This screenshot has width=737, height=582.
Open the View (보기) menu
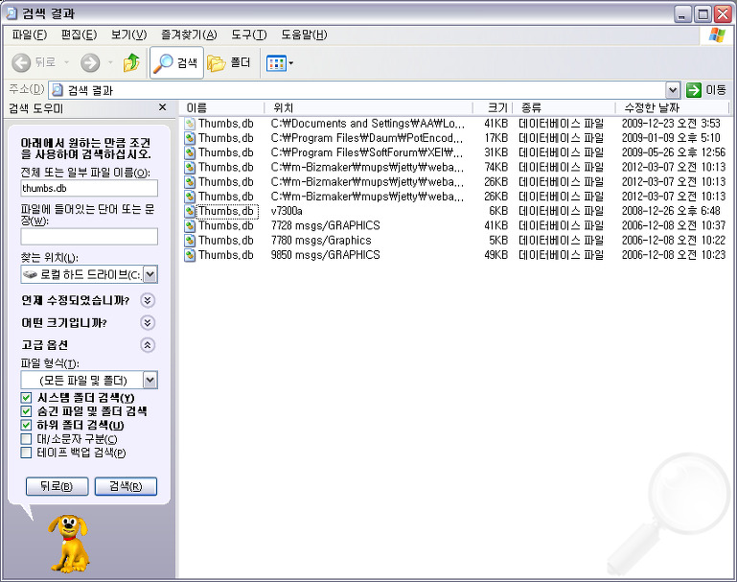coord(128,35)
